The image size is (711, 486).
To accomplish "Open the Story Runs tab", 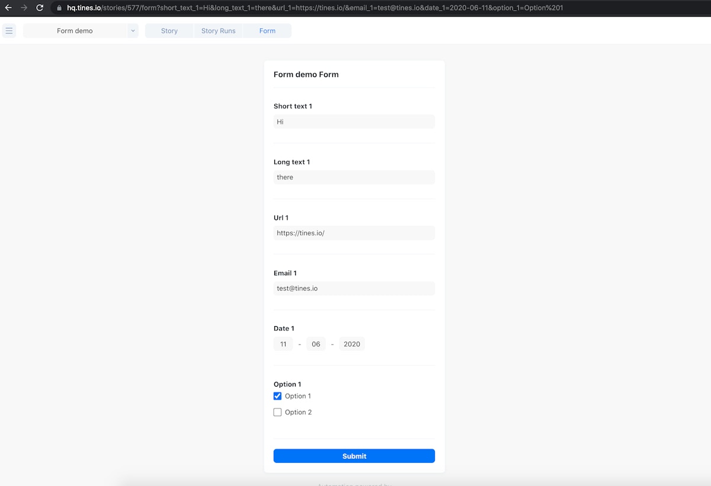I will click(218, 31).
